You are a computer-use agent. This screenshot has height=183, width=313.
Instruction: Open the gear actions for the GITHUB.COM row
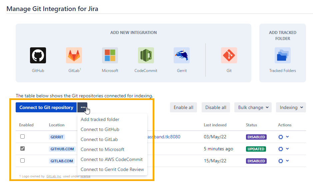point(281,149)
